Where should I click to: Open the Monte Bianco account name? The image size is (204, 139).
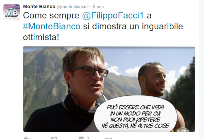[39, 6]
